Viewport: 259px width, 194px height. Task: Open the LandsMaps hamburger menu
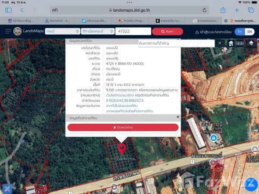[x=8, y=31]
